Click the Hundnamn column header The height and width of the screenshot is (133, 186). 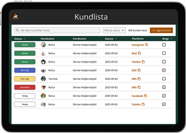(48, 39)
